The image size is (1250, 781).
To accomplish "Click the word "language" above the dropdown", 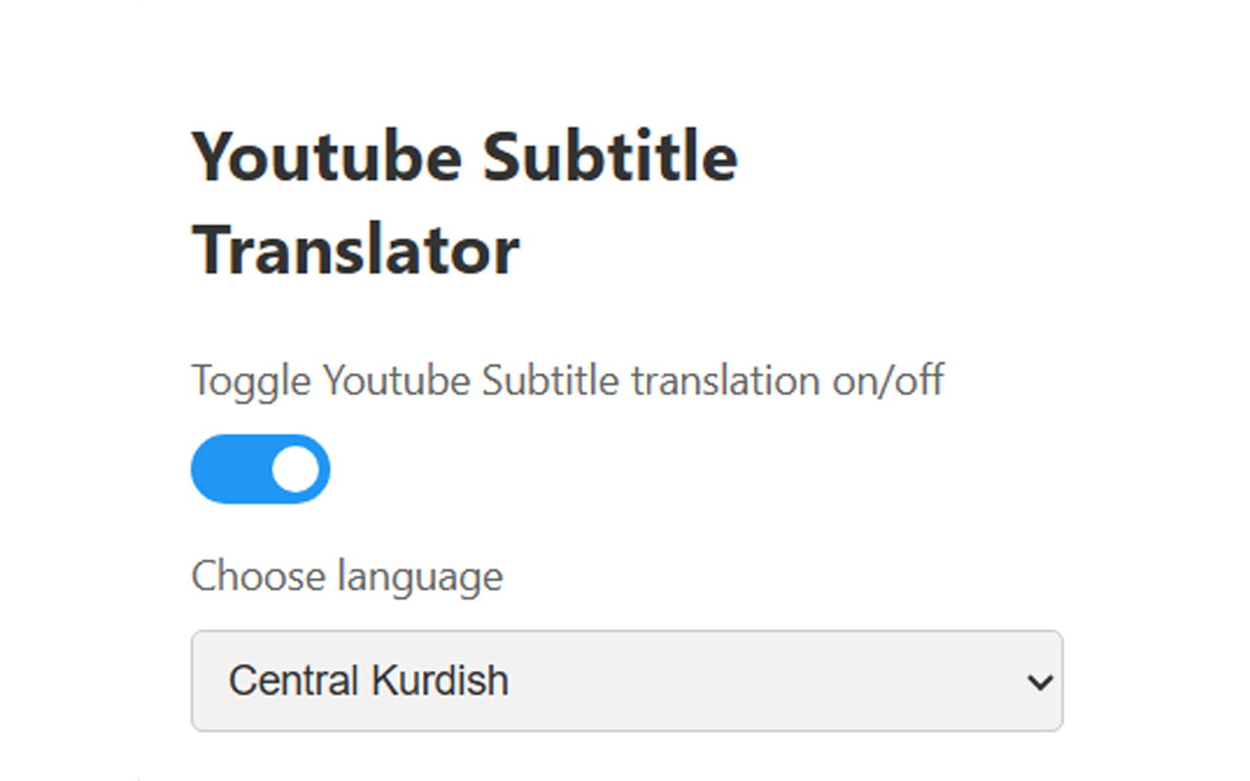I will tap(421, 577).
